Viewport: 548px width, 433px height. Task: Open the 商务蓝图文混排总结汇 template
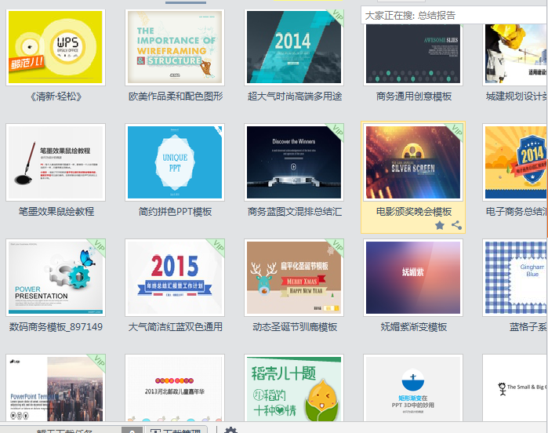point(294,162)
